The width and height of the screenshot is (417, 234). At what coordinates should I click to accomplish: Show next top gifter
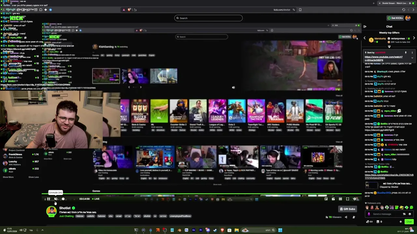pos(414,38)
